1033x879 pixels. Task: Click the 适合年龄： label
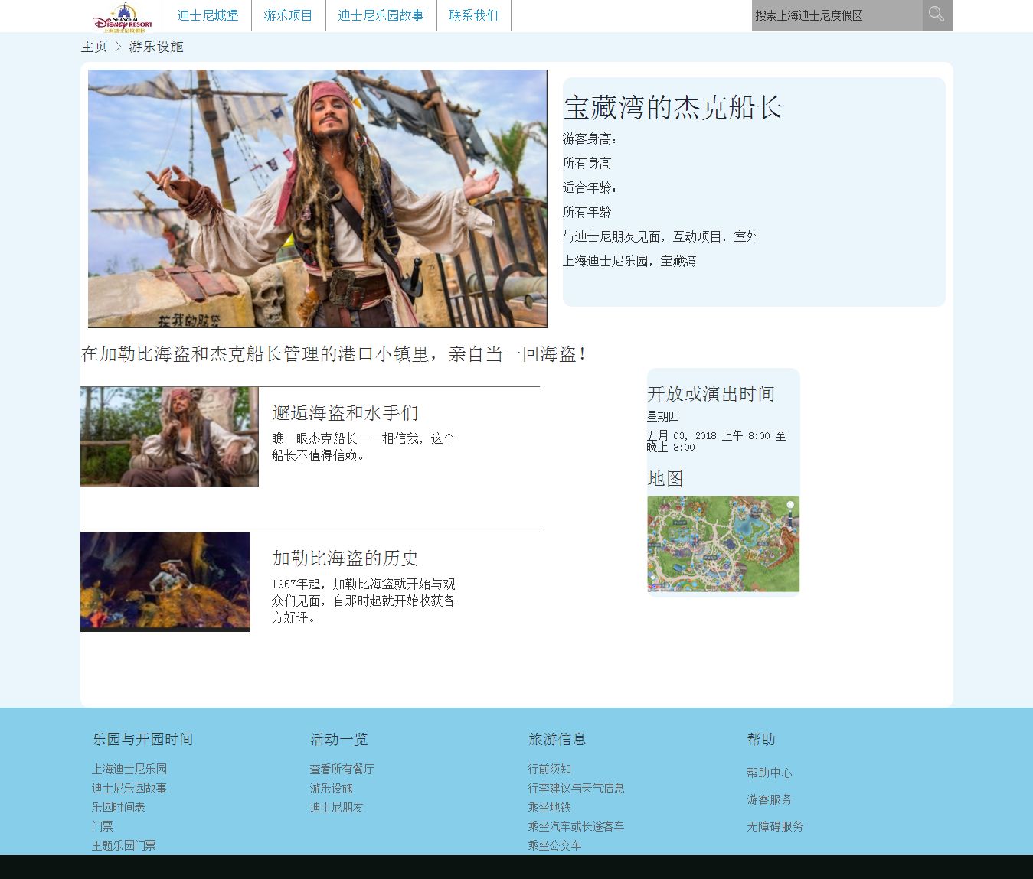[590, 187]
